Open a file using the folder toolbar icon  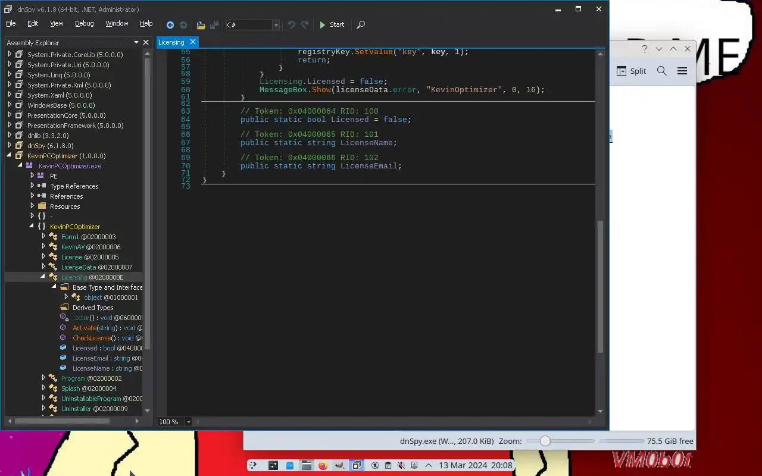point(201,25)
